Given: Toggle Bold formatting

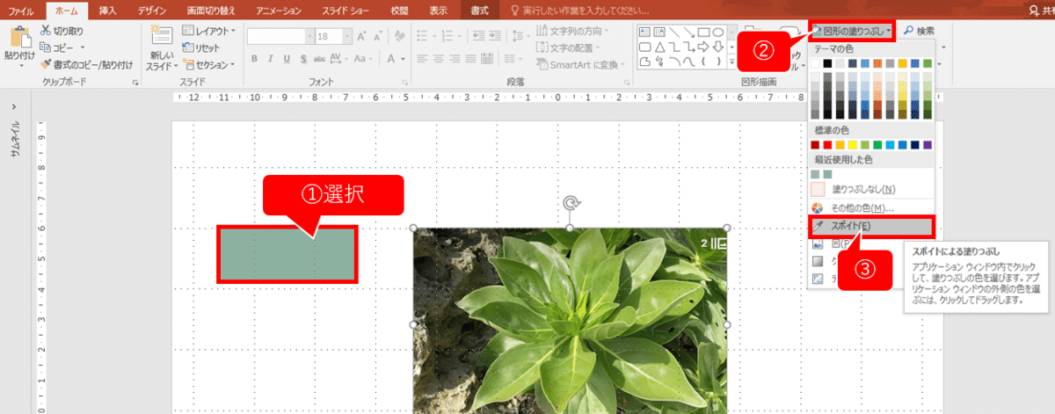Looking at the screenshot, I should coord(254,58).
